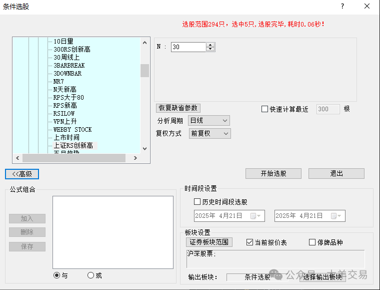Viewport: 380px width, 290px height.
Task: Increase the N value with the up spinner
Action: (210, 45)
